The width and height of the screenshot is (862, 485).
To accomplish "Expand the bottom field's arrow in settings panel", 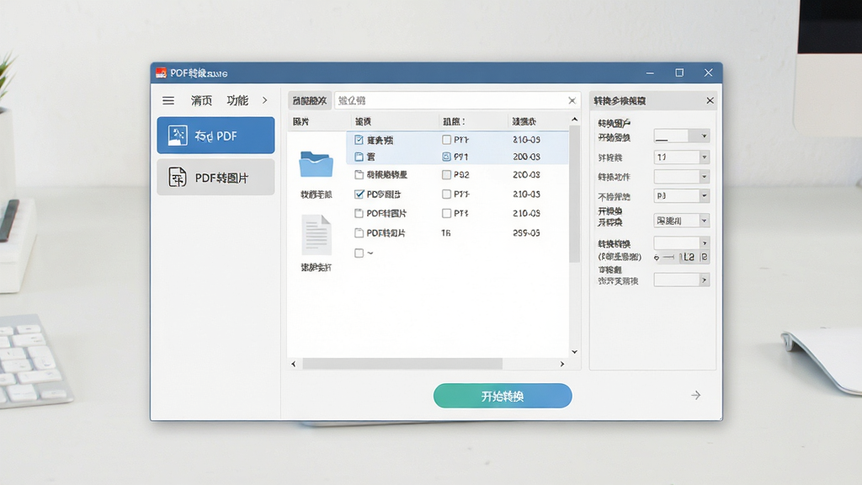I will pos(705,280).
